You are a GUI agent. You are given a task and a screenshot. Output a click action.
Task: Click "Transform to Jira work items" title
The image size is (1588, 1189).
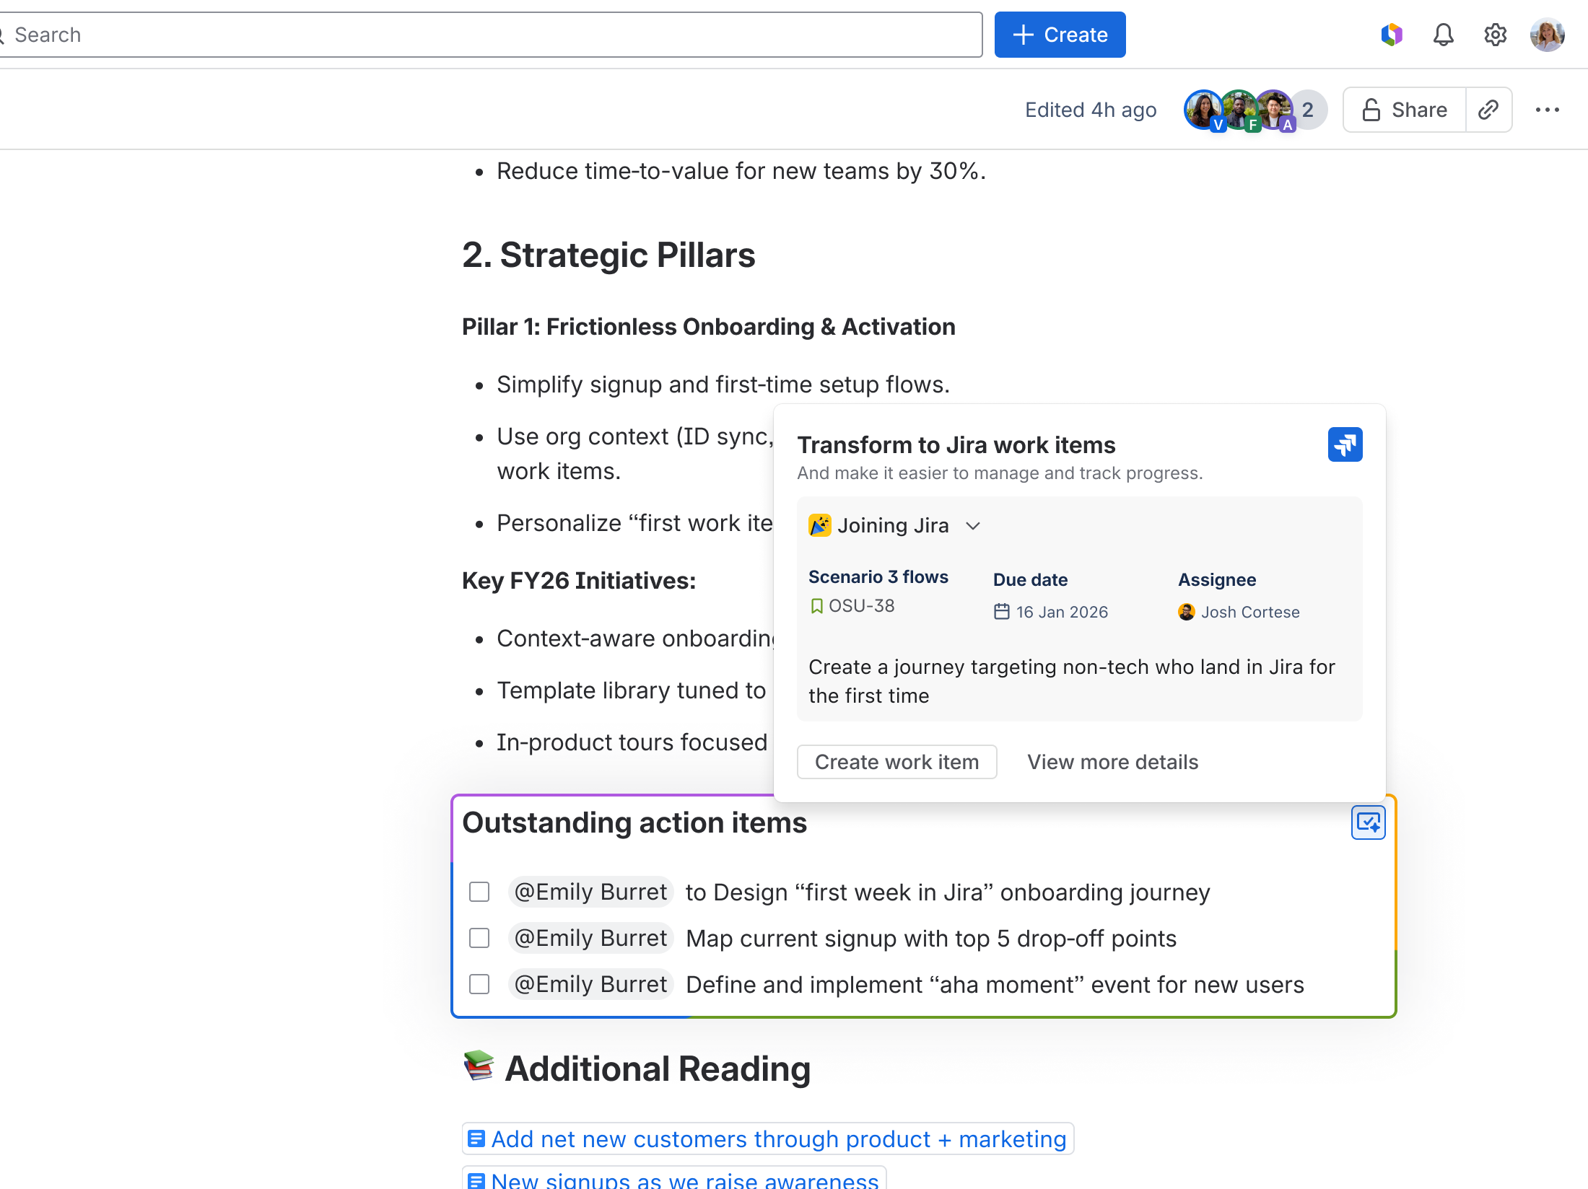click(x=956, y=445)
